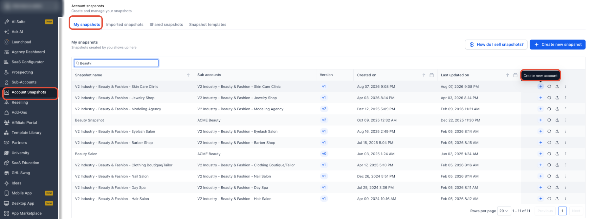
Task: Sort by Last updated on arrow
Action: coord(507,75)
